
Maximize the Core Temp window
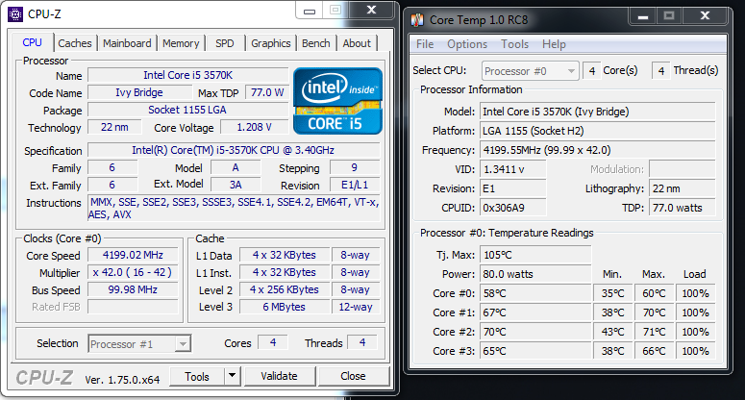click(x=669, y=16)
